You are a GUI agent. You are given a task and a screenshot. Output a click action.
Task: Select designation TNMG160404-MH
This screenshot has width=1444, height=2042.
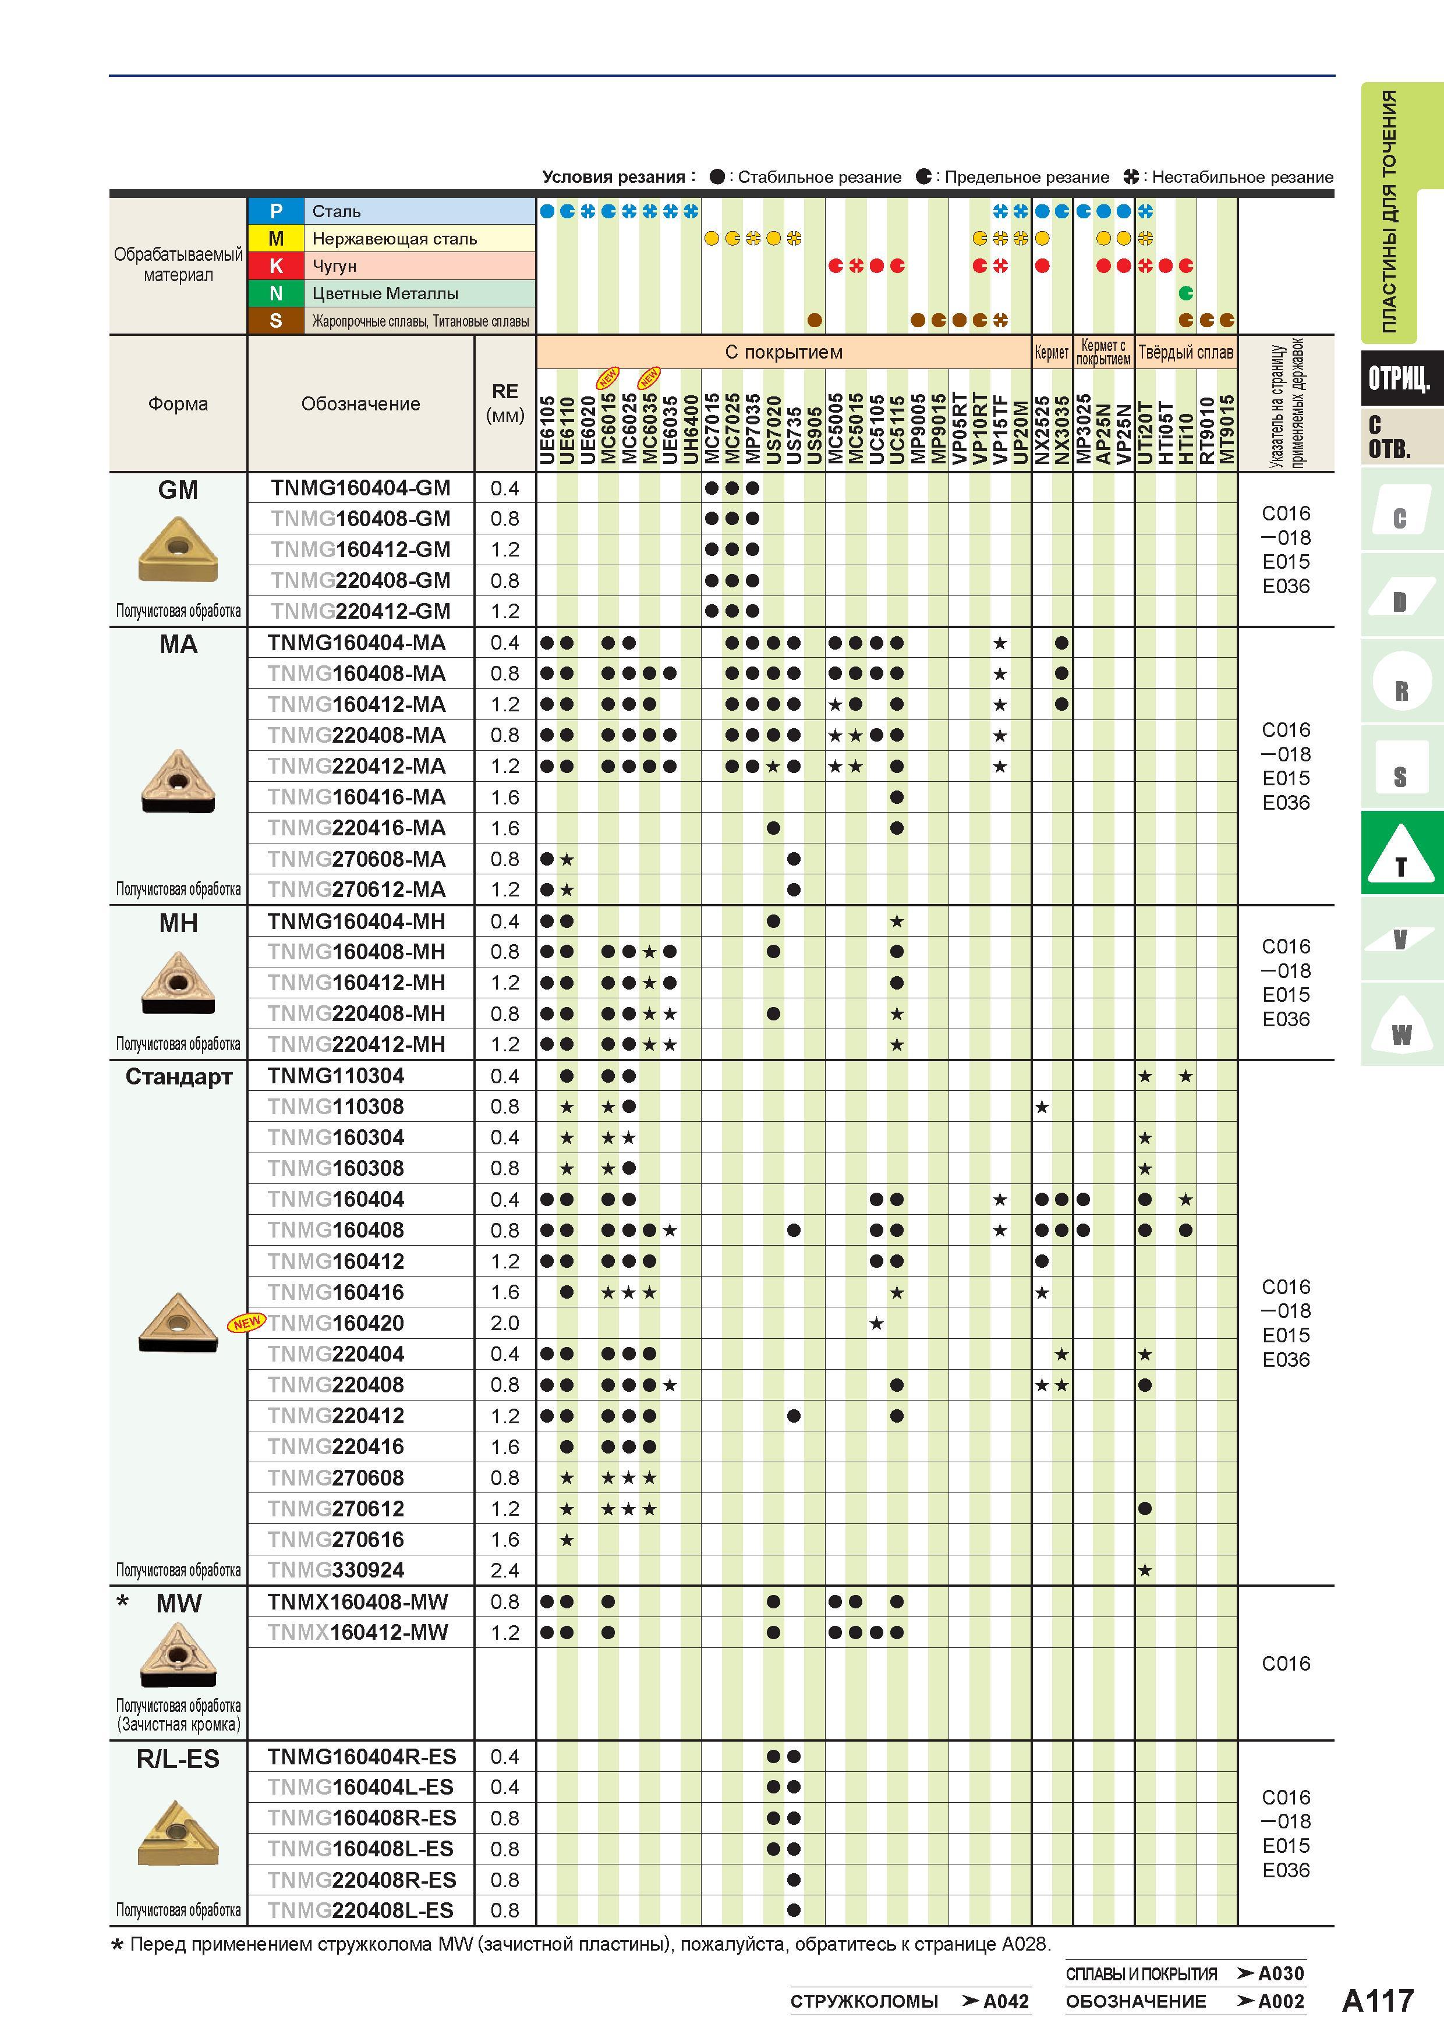click(x=357, y=920)
